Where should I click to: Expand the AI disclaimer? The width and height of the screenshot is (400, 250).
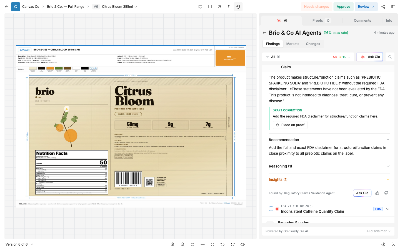tap(378, 231)
